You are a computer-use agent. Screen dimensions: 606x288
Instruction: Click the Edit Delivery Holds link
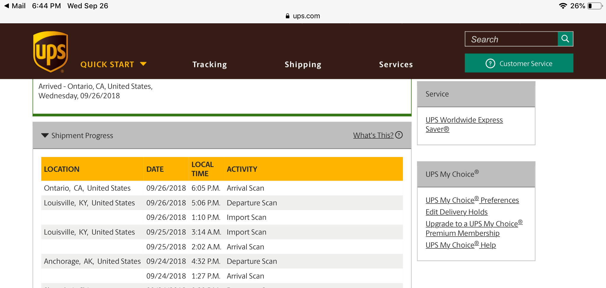coord(457,212)
